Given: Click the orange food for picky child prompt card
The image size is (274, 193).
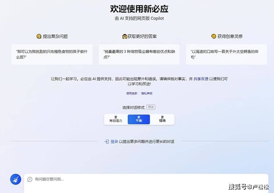Looking at the screenshot, I should 52,54.
